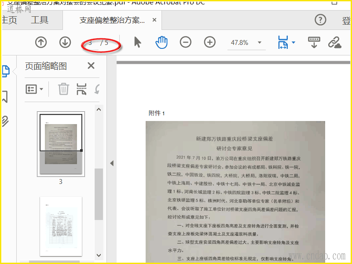
Task: Click the current page number field
Action: (91, 43)
